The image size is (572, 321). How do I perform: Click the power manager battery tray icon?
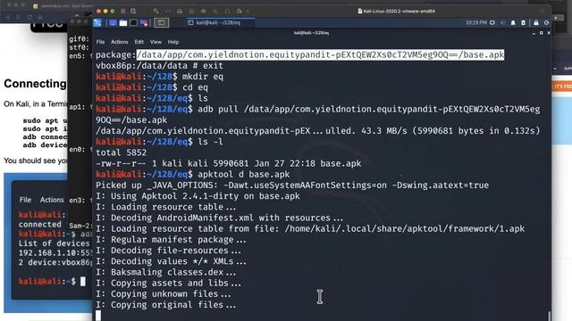(x=523, y=22)
